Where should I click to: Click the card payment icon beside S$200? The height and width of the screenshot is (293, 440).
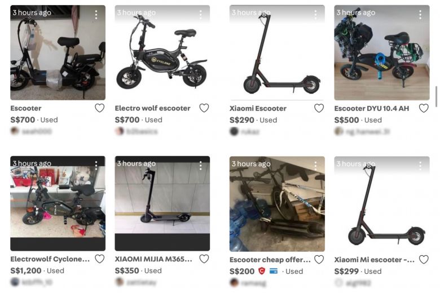pyautogui.click(x=274, y=271)
